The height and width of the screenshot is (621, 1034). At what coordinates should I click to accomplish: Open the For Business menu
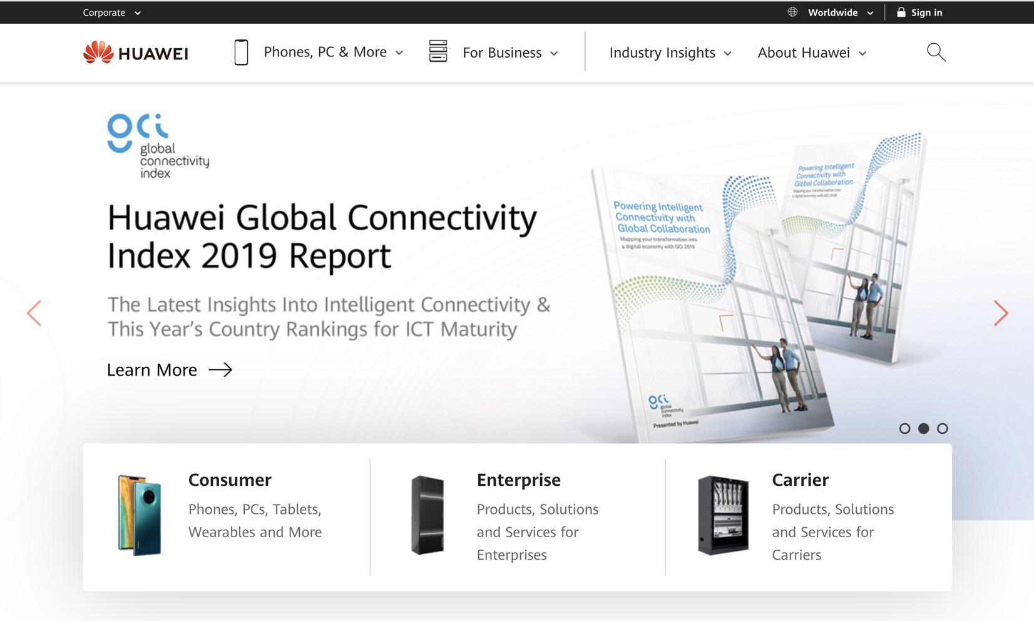coord(502,53)
